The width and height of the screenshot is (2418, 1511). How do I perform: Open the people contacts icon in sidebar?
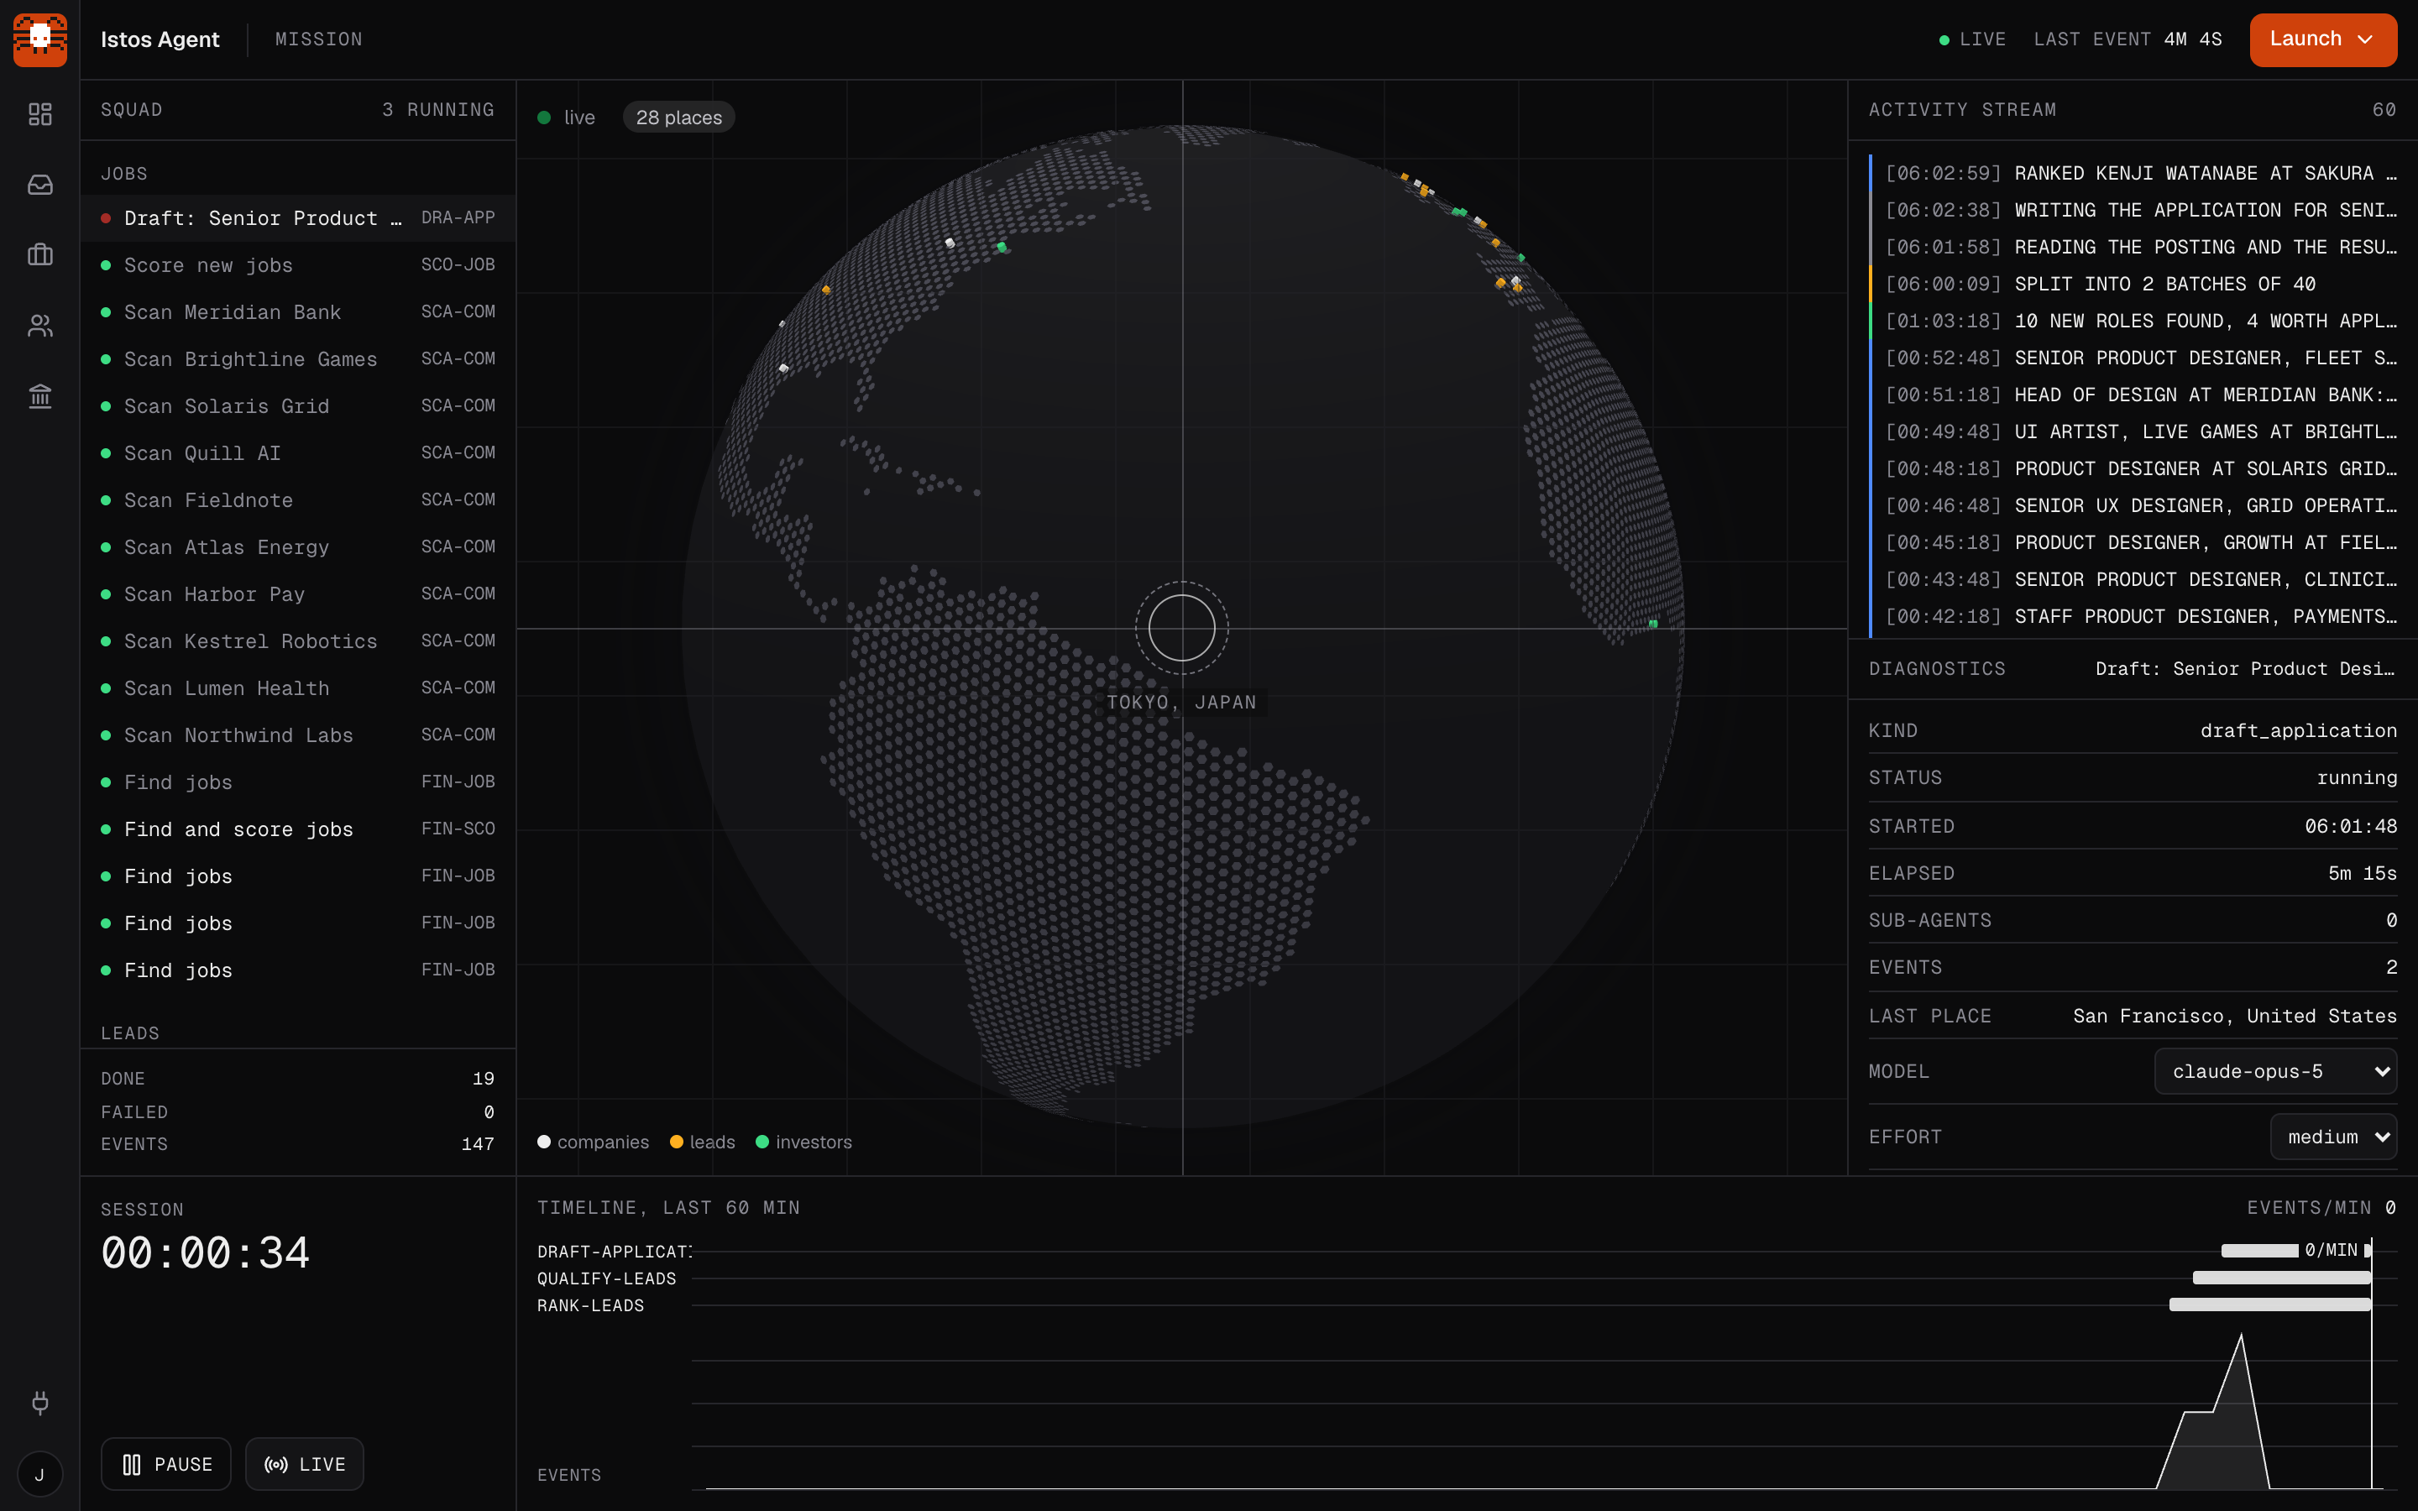(40, 326)
